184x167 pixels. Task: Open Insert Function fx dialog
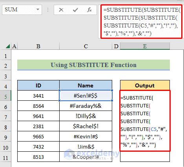pos(89,10)
